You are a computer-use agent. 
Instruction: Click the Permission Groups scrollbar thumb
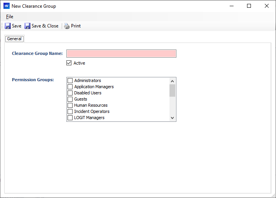pos(172,90)
